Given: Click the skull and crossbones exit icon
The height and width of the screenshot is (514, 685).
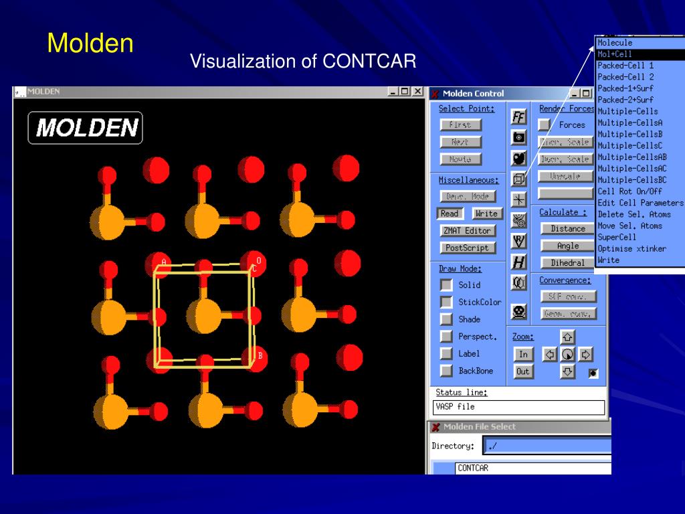Looking at the screenshot, I should [x=518, y=312].
